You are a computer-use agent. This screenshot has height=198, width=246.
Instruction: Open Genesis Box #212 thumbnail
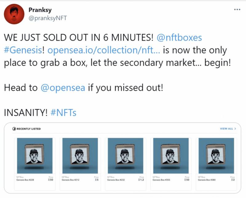tap(80, 156)
